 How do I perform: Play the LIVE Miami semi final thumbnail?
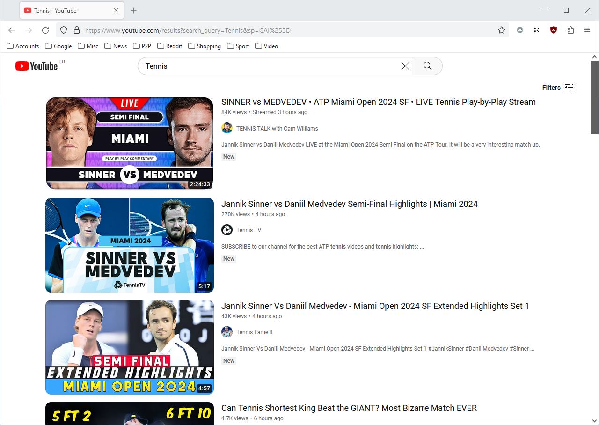tap(130, 143)
